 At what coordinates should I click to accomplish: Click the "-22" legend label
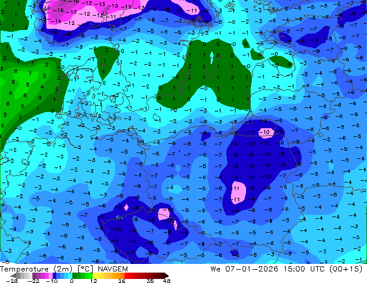coord(33,281)
